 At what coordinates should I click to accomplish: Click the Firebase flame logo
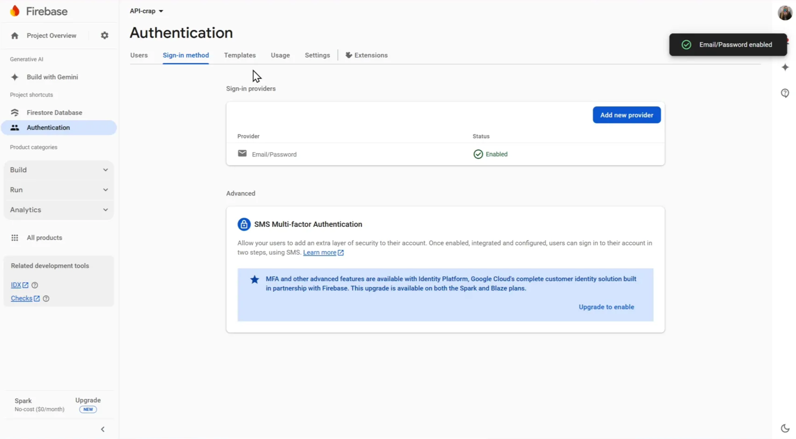pyautogui.click(x=15, y=11)
